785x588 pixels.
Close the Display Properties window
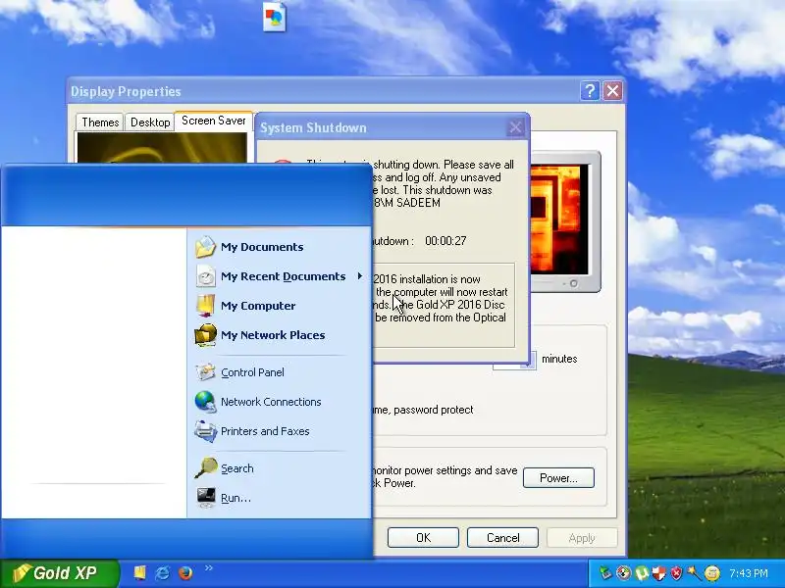(612, 91)
